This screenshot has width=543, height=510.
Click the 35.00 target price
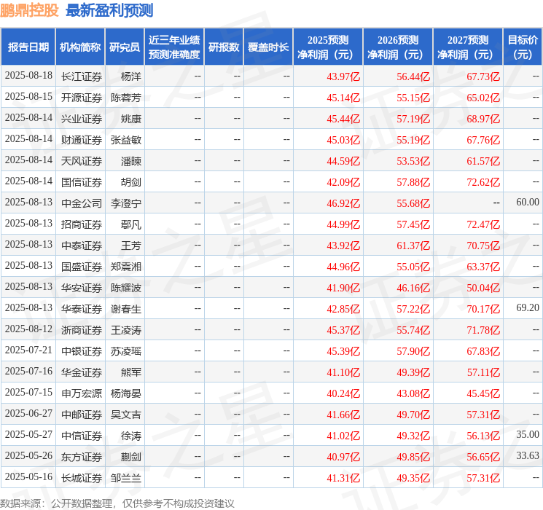click(x=528, y=434)
